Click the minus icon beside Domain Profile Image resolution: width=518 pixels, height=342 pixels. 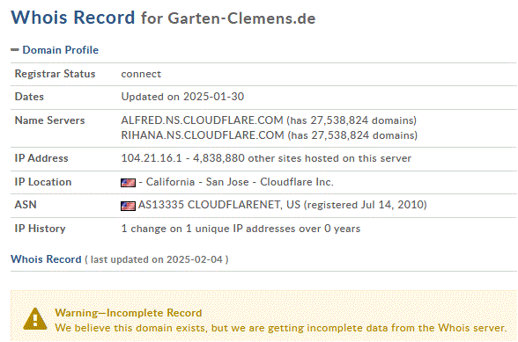click(15, 50)
